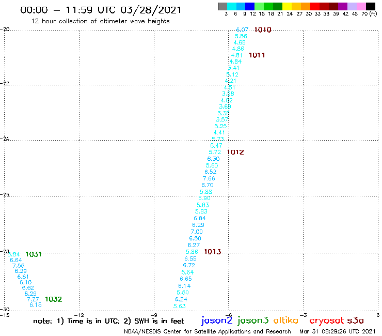382x336 pixels.
Task: Click the title date range 03/28/2021
Action: click(151, 10)
